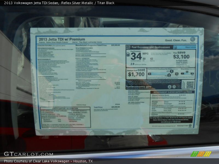Click "GOVERNMENT 5-STAR SAFETY RATINGS" header
The height and width of the screenshot is (164, 219).
[173, 92]
